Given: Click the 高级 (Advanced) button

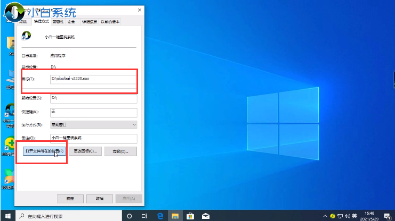Looking at the screenshot, I should coord(120,151).
